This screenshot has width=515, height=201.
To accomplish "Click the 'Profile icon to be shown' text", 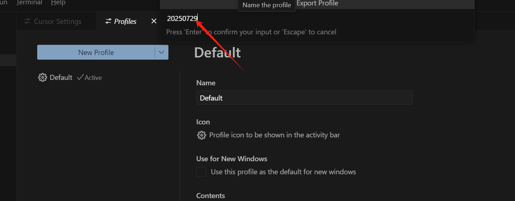I will coord(274,135).
